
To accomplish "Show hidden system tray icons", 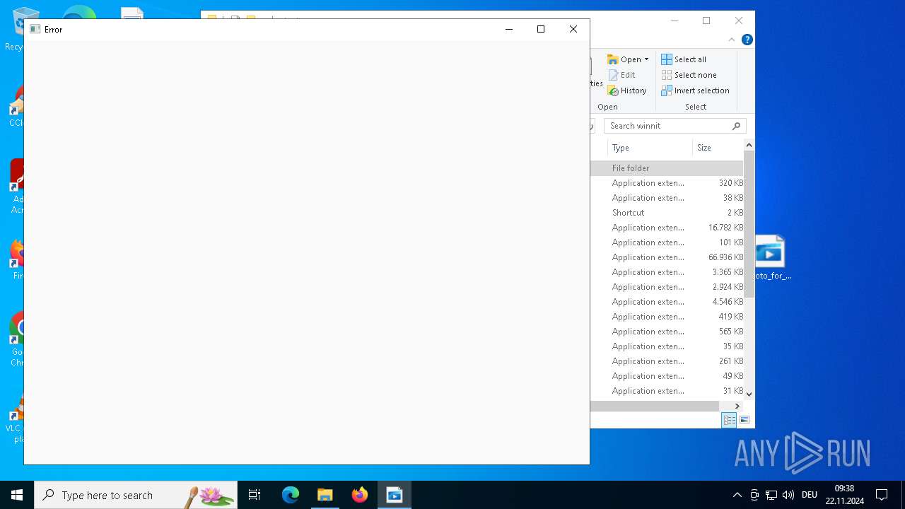I will point(737,495).
